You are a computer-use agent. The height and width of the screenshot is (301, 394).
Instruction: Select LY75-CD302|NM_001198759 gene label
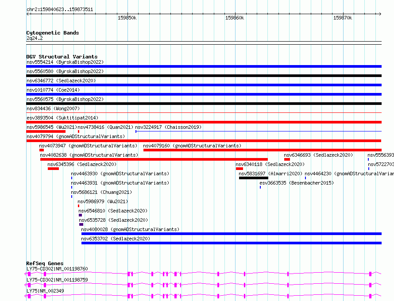tap(57, 280)
